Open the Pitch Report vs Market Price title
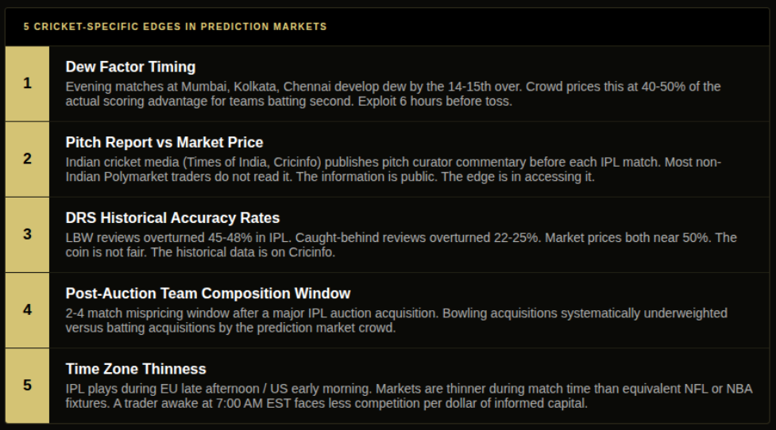The width and height of the screenshot is (776, 430). [x=164, y=142]
